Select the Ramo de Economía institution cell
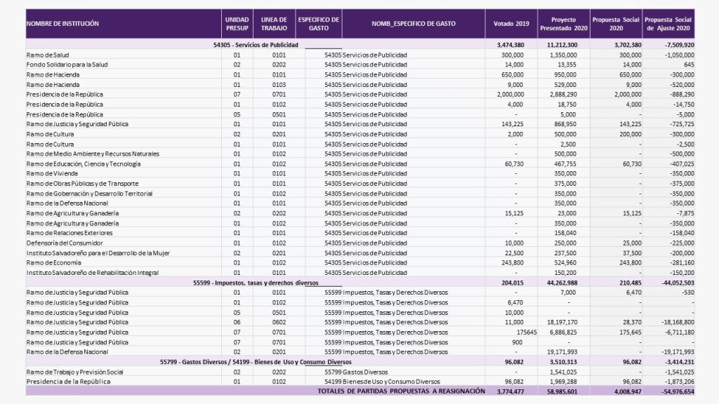Screen dimensions: 719x404 pos(52,262)
